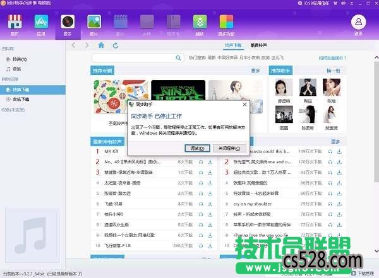This screenshot has width=379, height=278.
Task: Preview ringtone 'No. 49' with headphone icon
Action: 201,162
